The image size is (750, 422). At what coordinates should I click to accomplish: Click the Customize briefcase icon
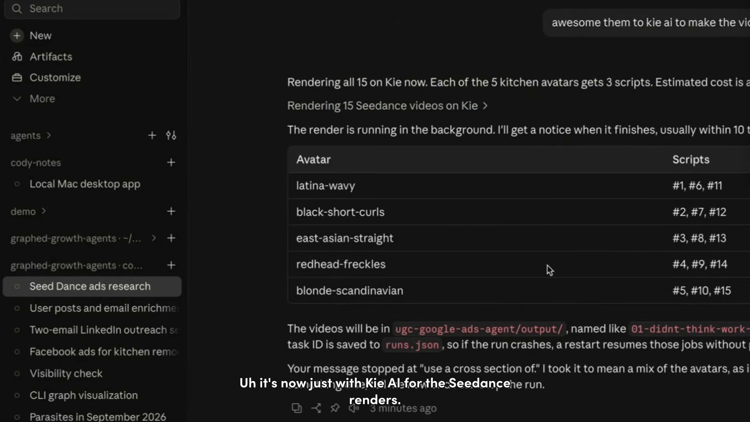coord(17,77)
